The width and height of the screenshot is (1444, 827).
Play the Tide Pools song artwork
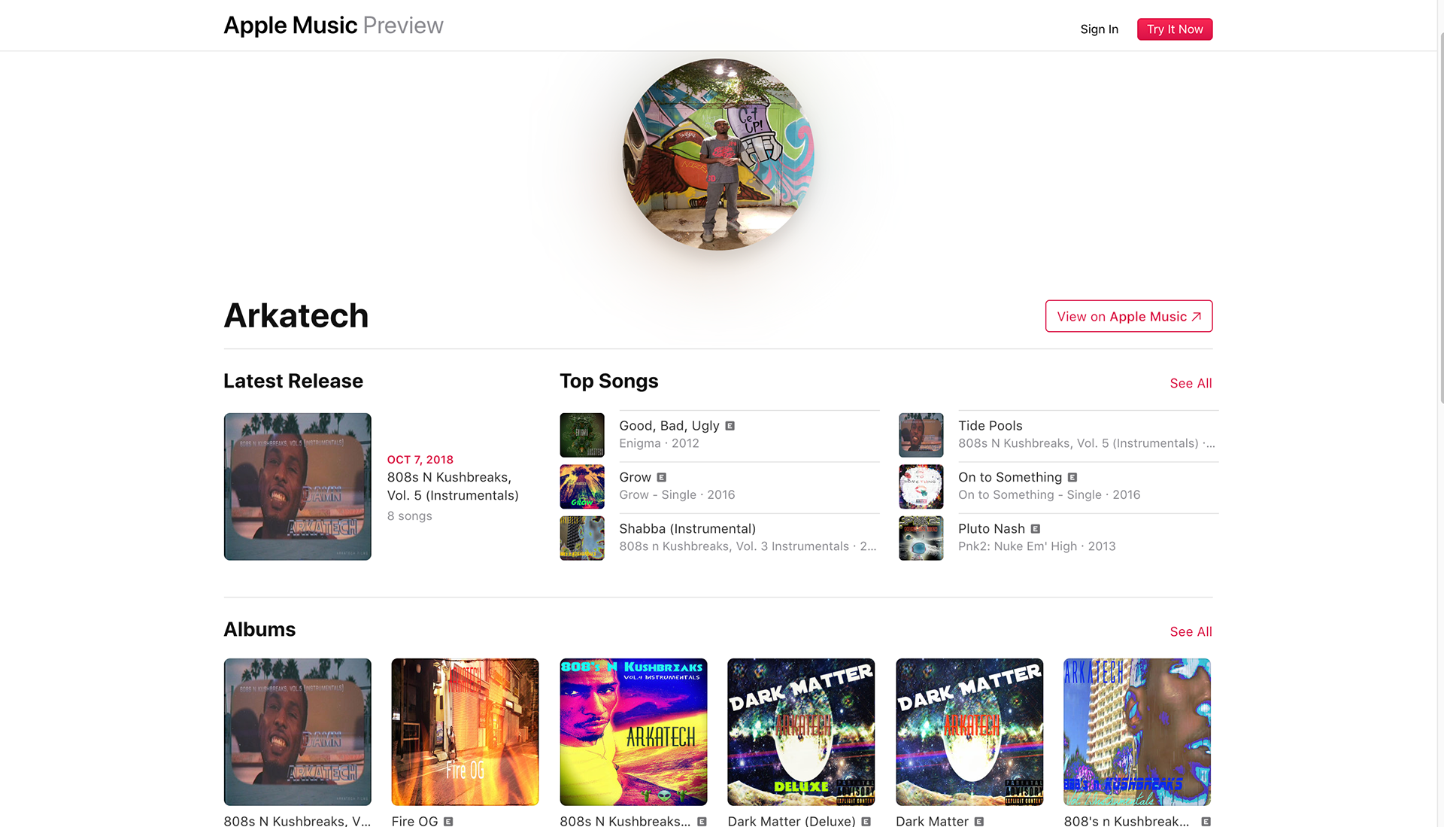point(921,435)
